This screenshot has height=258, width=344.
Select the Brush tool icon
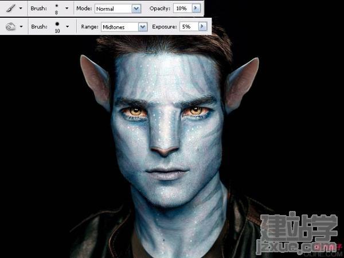(10, 9)
